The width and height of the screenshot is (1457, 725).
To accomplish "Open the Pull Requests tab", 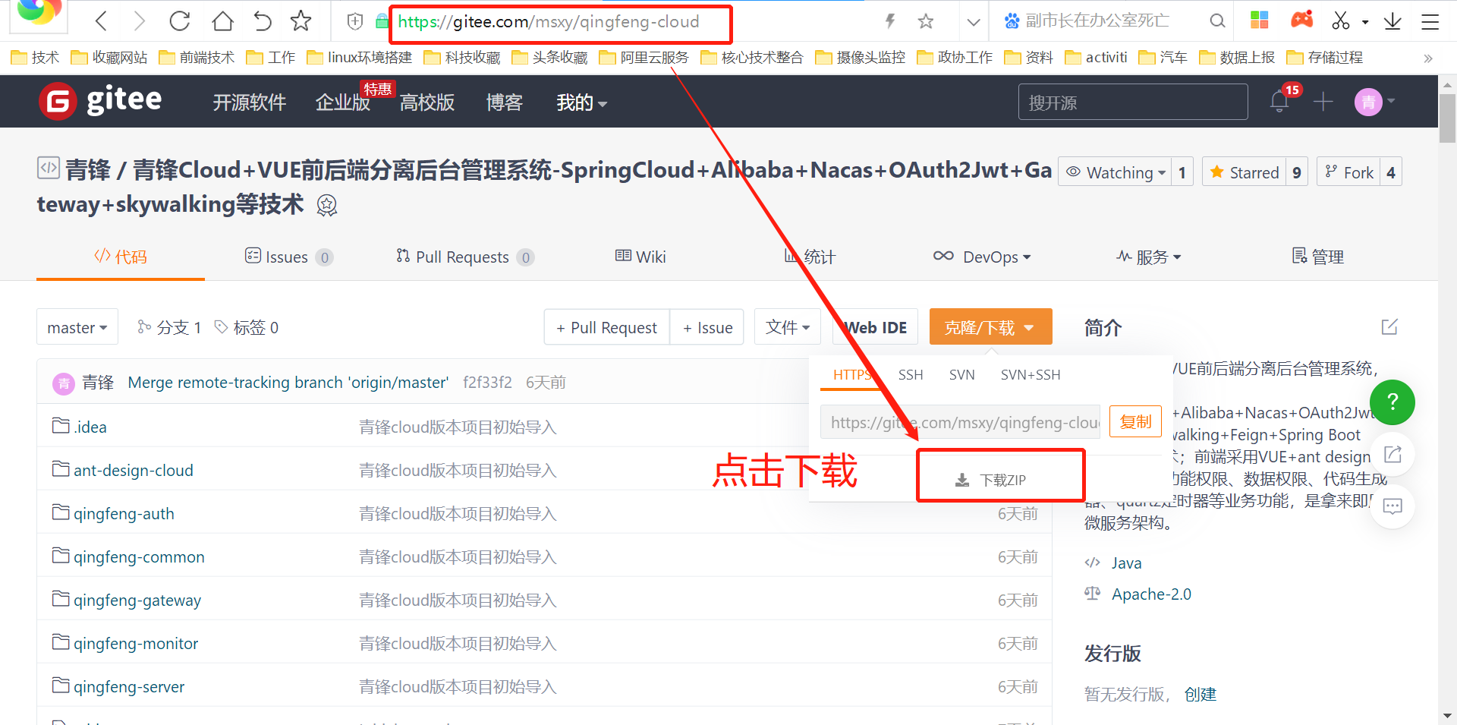I will pos(465,257).
